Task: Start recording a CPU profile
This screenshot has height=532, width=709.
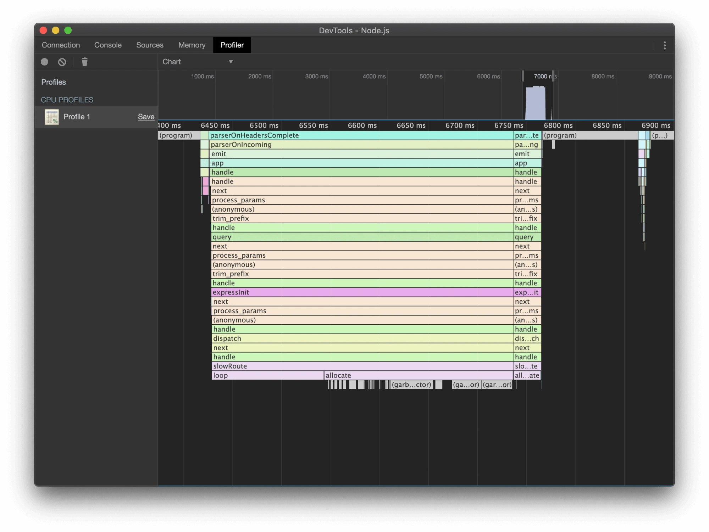Action: click(44, 62)
